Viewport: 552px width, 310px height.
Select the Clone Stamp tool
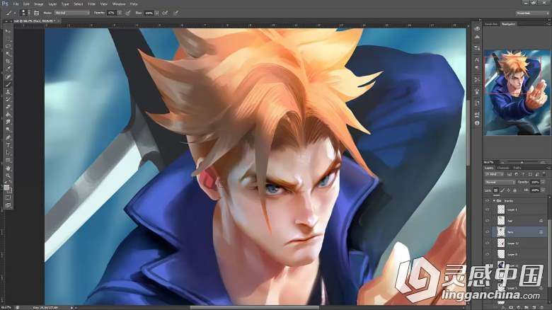pos(8,92)
